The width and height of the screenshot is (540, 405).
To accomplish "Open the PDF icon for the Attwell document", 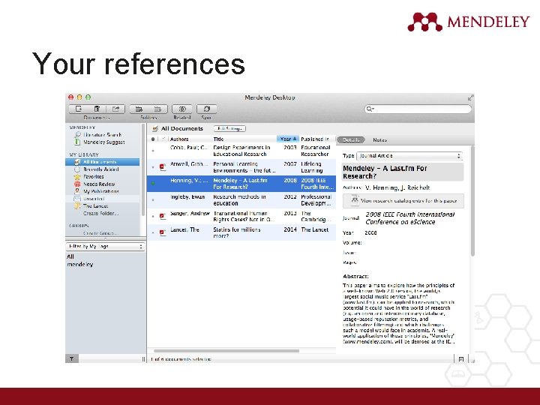I will point(163,167).
